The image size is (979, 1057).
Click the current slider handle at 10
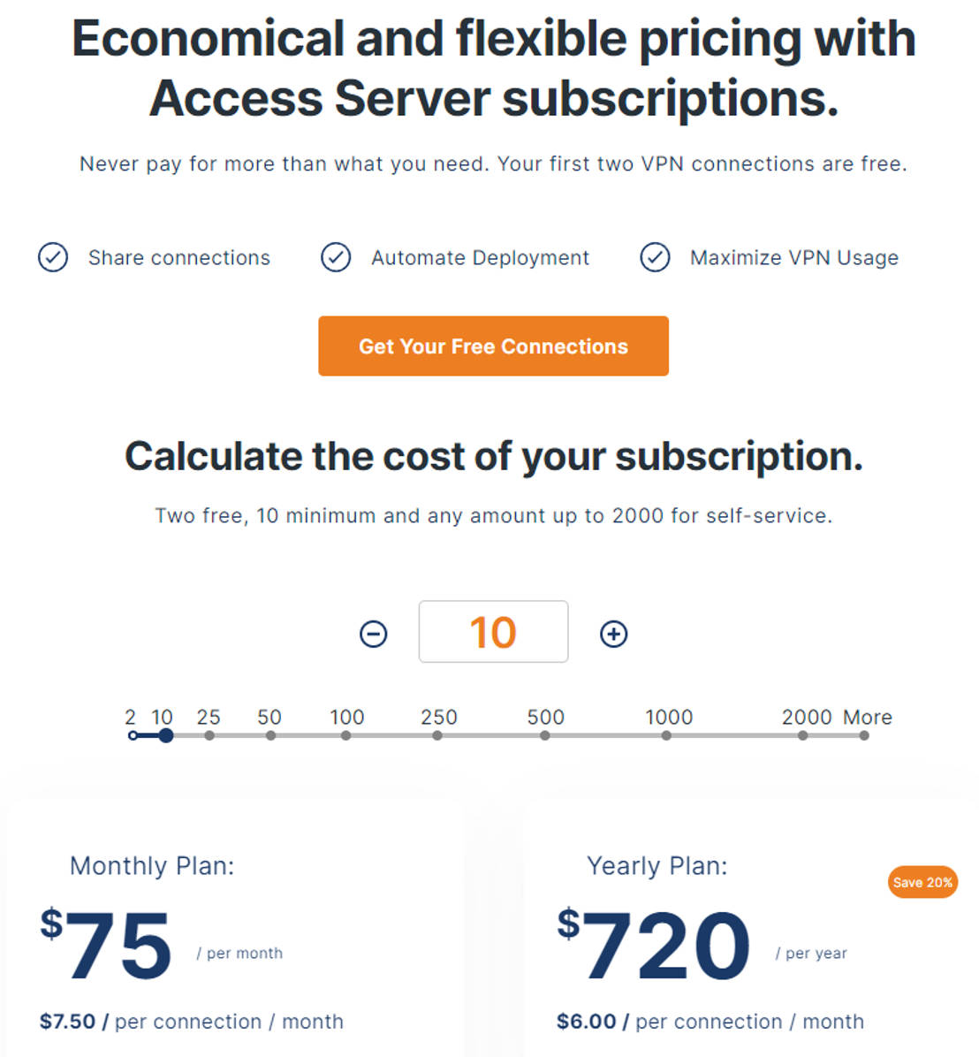pyautogui.click(x=165, y=735)
